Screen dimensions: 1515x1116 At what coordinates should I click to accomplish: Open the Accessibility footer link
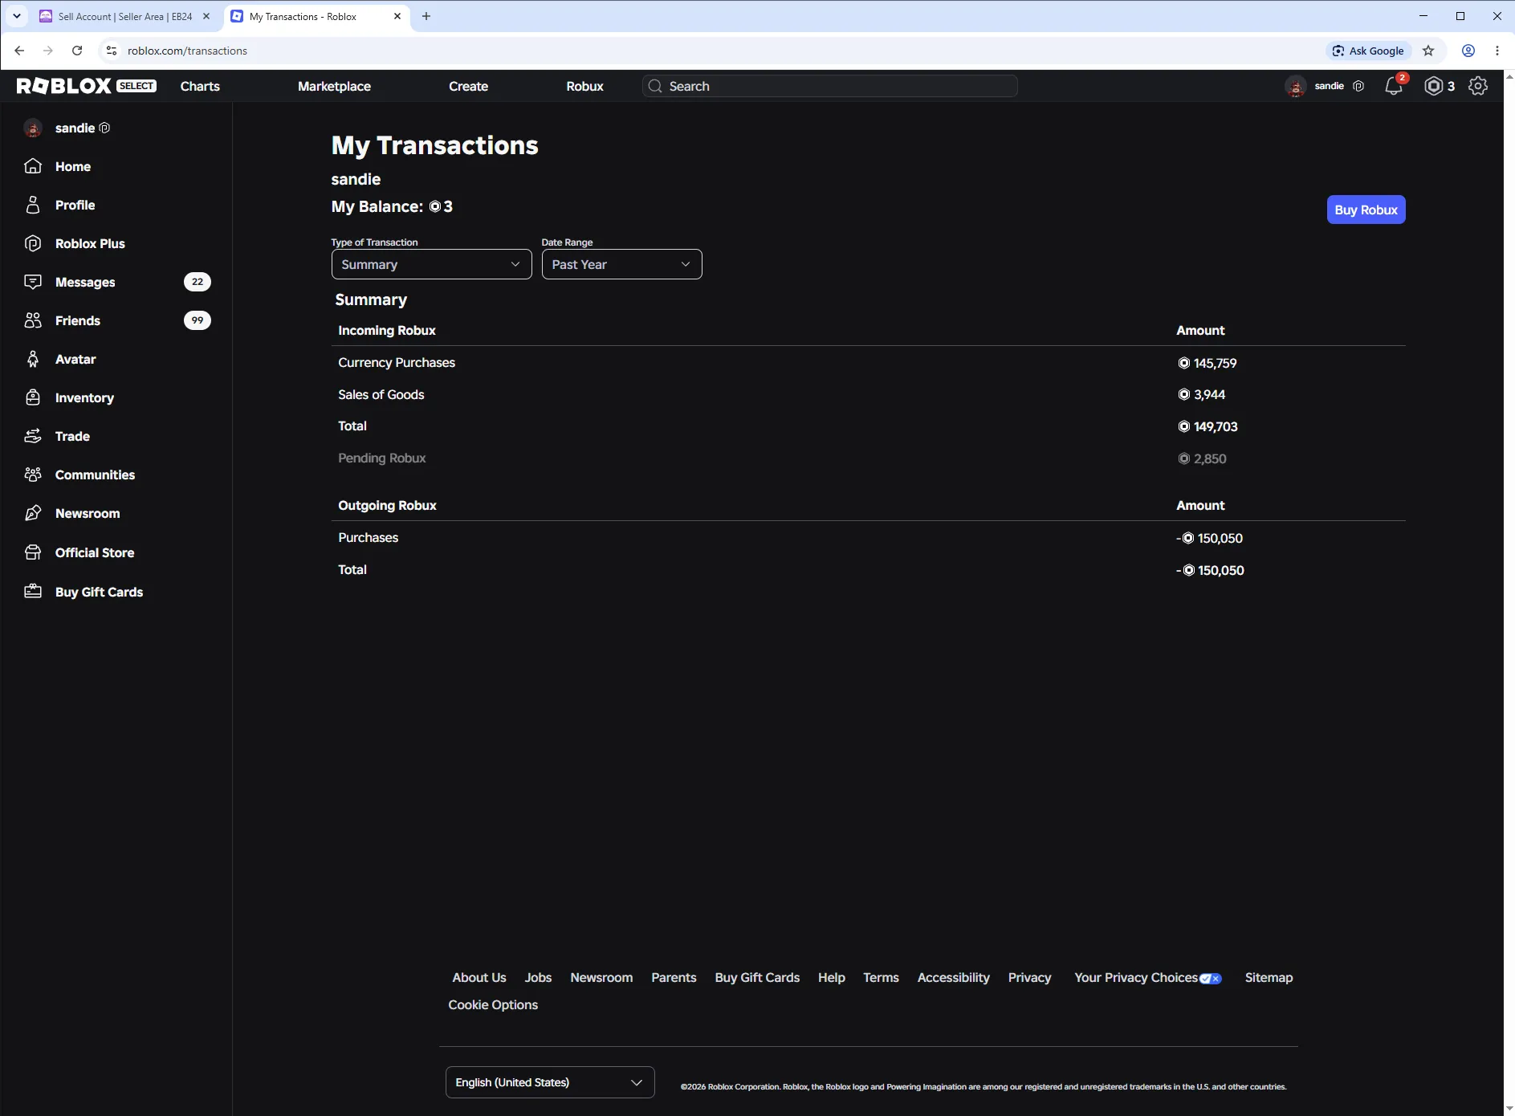tap(953, 978)
